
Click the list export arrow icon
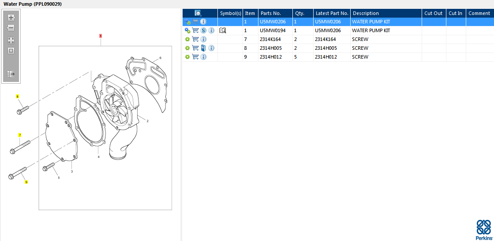pyautogui.click(x=11, y=74)
